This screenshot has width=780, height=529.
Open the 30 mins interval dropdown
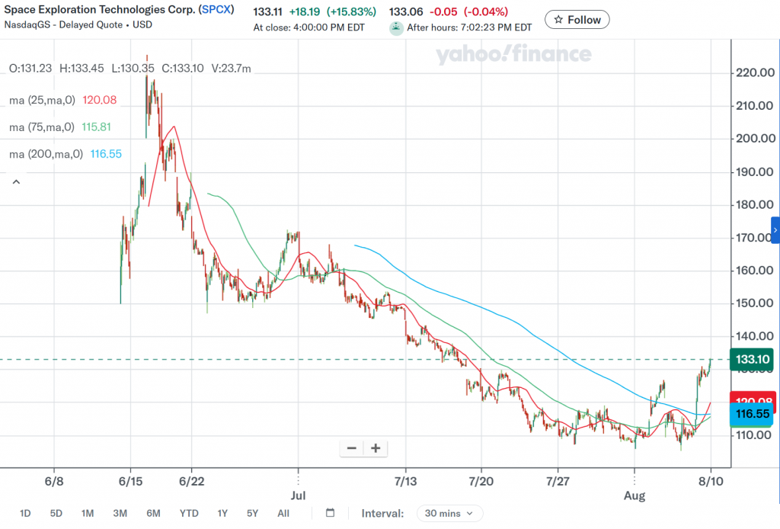(x=449, y=513)
